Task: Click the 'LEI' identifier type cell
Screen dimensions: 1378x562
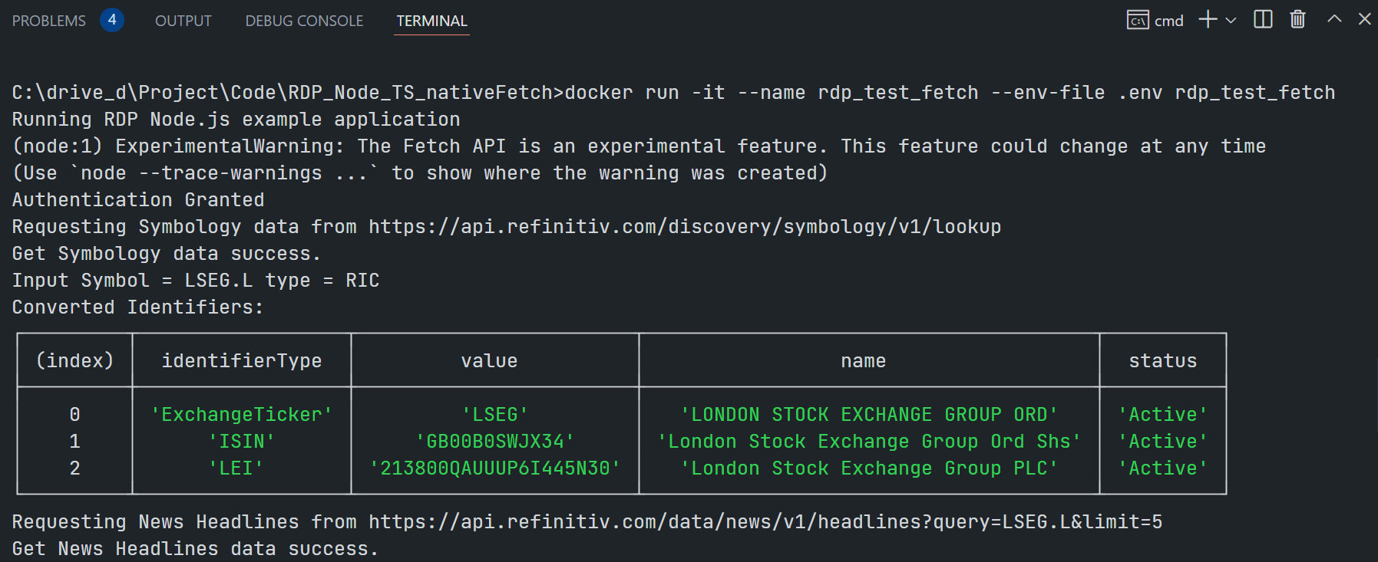Action: pos(236,468)
